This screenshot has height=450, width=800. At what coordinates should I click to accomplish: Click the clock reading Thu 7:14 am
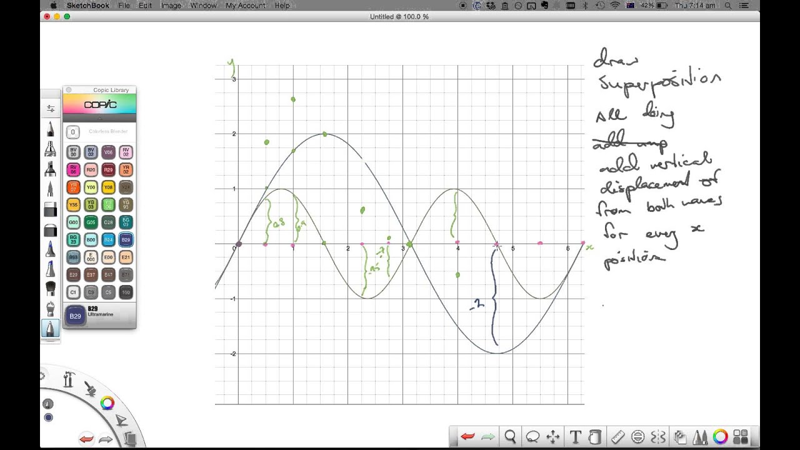tap(695, 6)
